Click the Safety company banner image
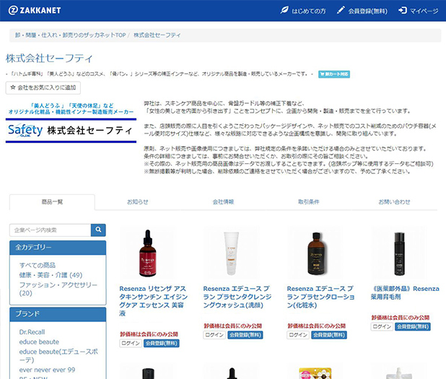Image resolution: width=446 pixels, height=379 pixels. 71,123
